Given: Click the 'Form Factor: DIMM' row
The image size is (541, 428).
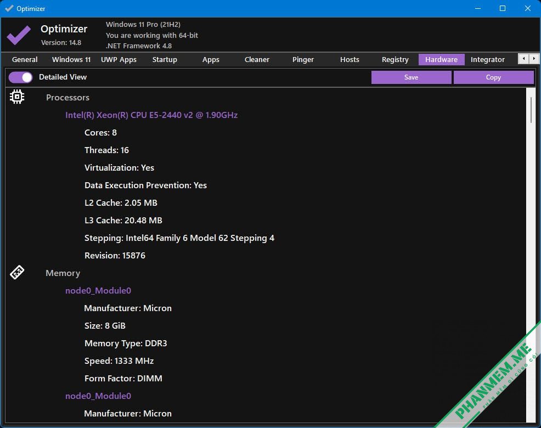Looking at the screenshot, I should [123, 379].
